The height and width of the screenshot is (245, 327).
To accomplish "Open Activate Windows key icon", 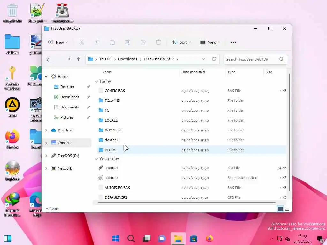I will (x=12, y=78).
